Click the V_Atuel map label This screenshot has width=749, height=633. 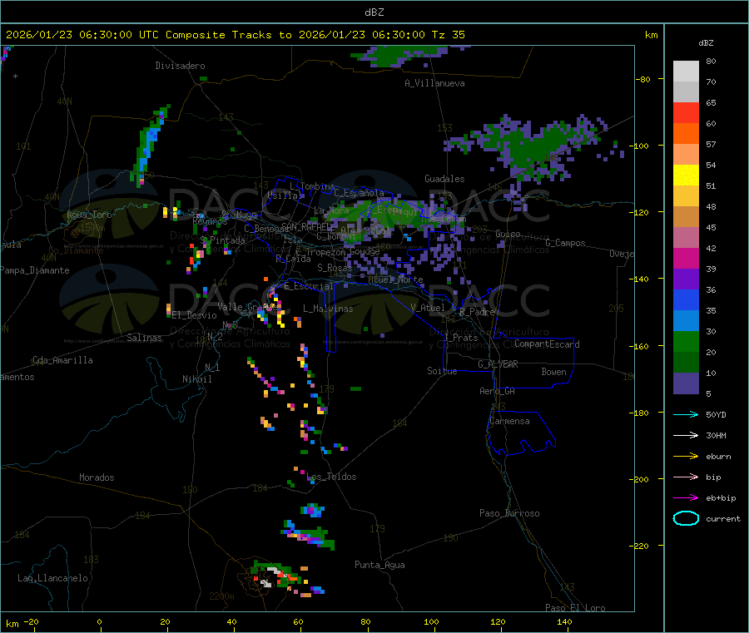pyautogui.click(x=428, y=308)
